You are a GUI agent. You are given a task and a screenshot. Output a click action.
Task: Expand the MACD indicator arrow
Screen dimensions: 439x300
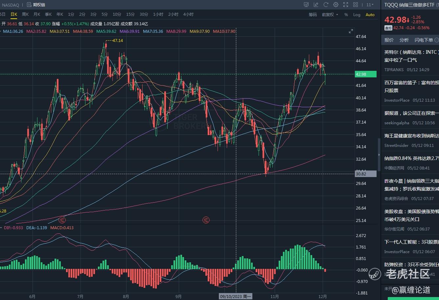1,228
